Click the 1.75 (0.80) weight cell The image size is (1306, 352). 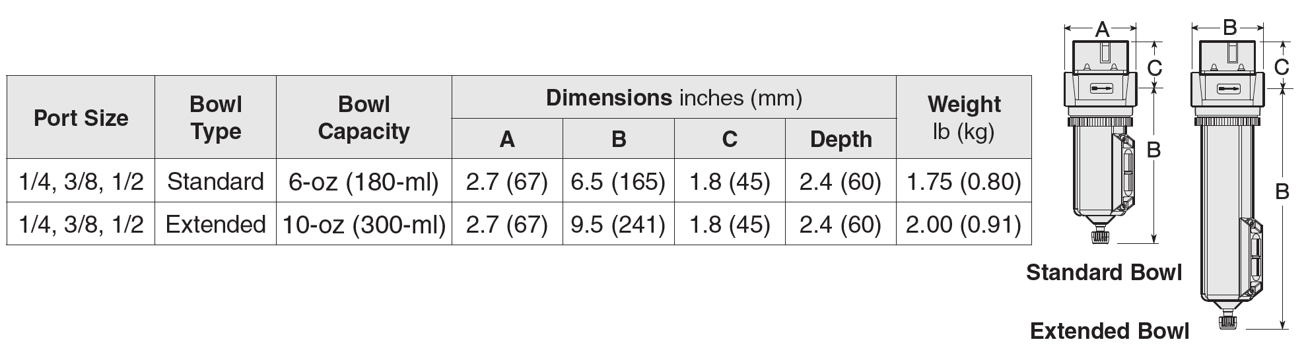tap(964, 181)
